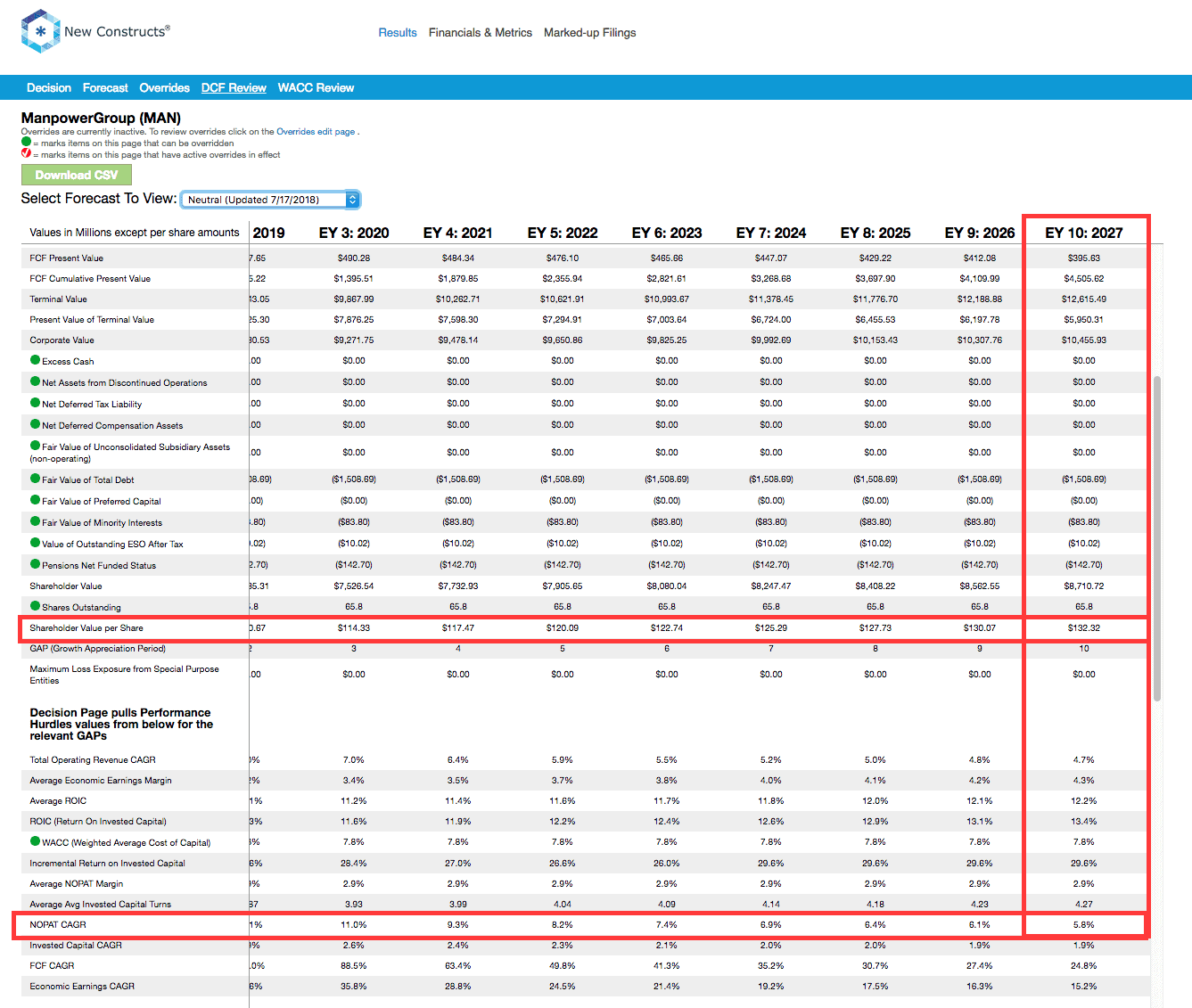The height and width of the screenshot is (1008, 1192).
Task: Click the Corporate Value row label
Action: [x=62, y=340]
